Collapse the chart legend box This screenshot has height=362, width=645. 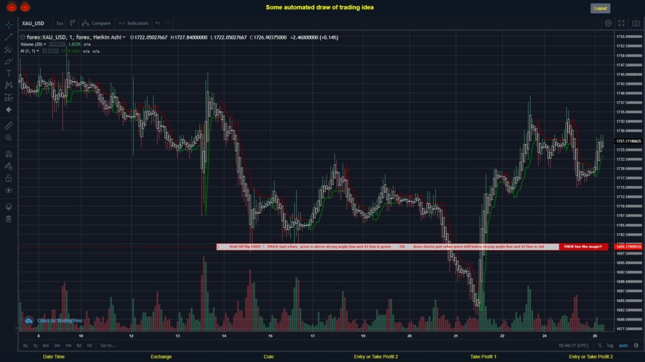click(x=23, y=37)
